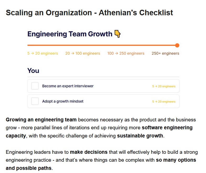Click the stage tag on the growth mindset row
The image size is (206, 173).
tap(164, 102)
